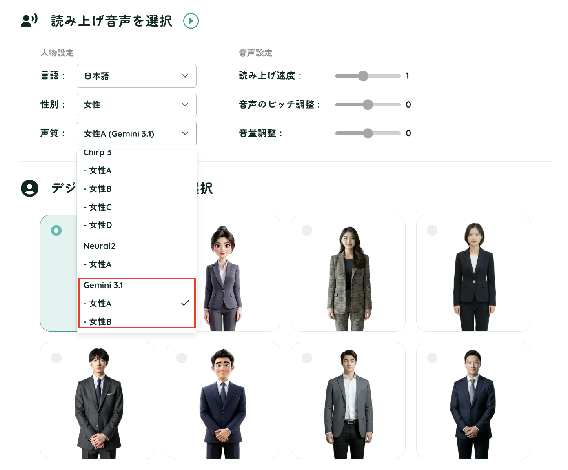The height and width of the screenshot is (470, 568).
Task: Click chevron arrow in 声質 dropdown
Action: [x=185, y=133]
